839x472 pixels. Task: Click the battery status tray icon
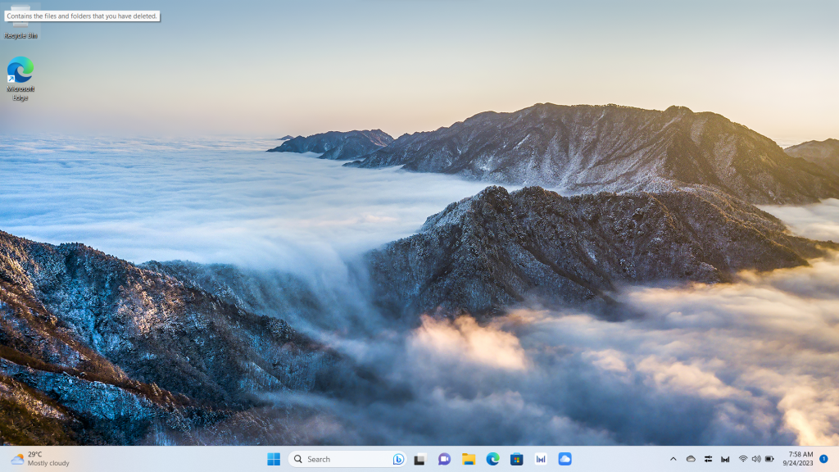click(769, 459)
